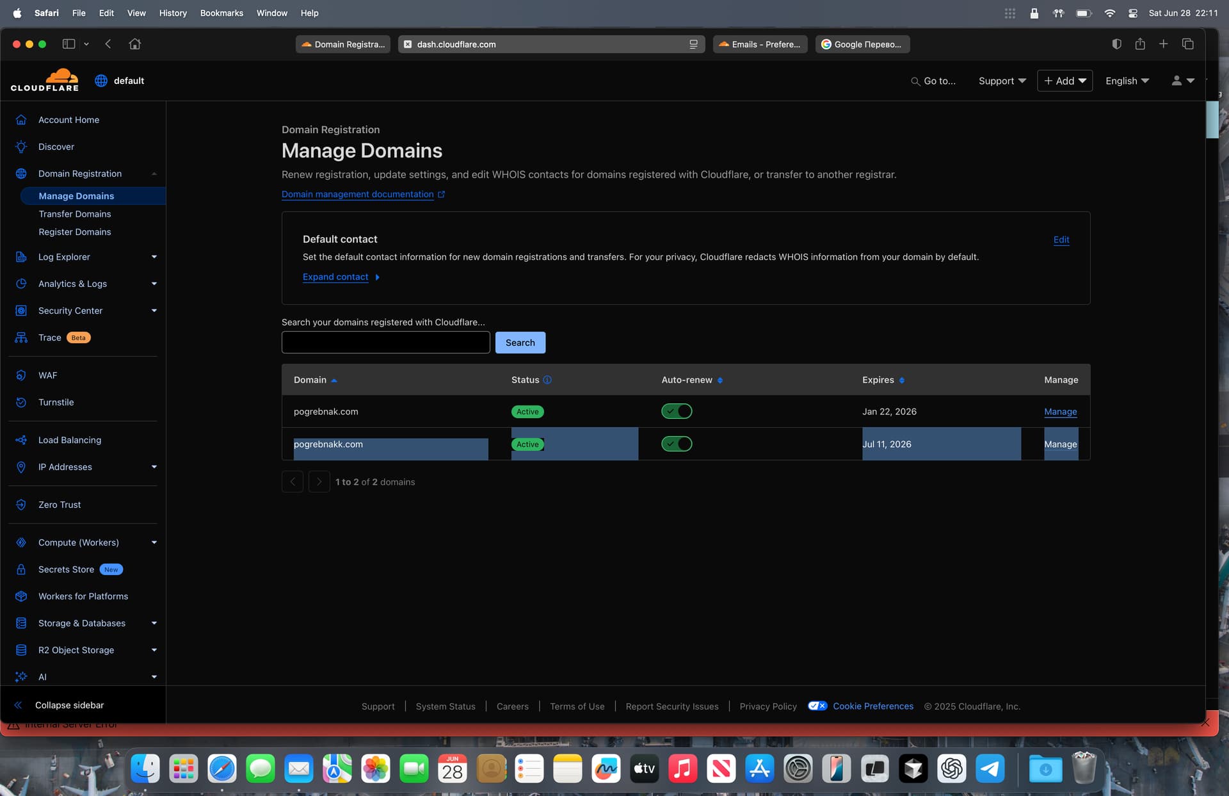Click the Cloudflare logo

pos(45,80)
